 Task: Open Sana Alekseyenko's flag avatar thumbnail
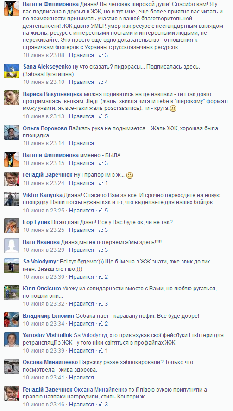click(x=12, y=71)
